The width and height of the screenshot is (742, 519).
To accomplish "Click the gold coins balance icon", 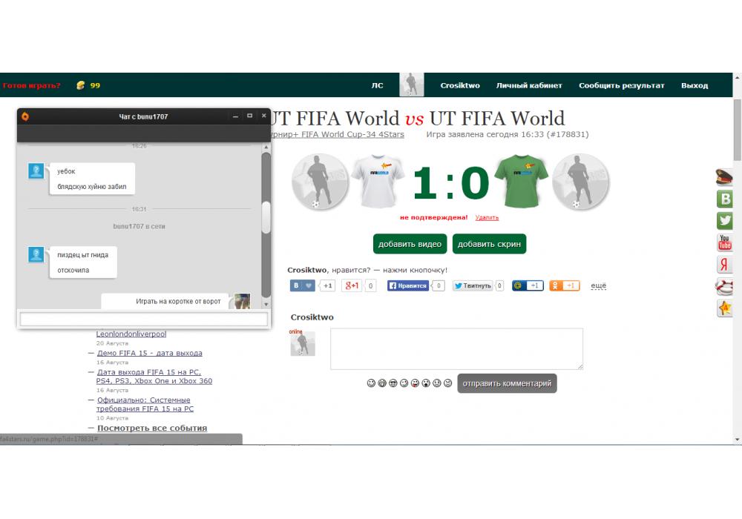I will (x=81, y=85).
